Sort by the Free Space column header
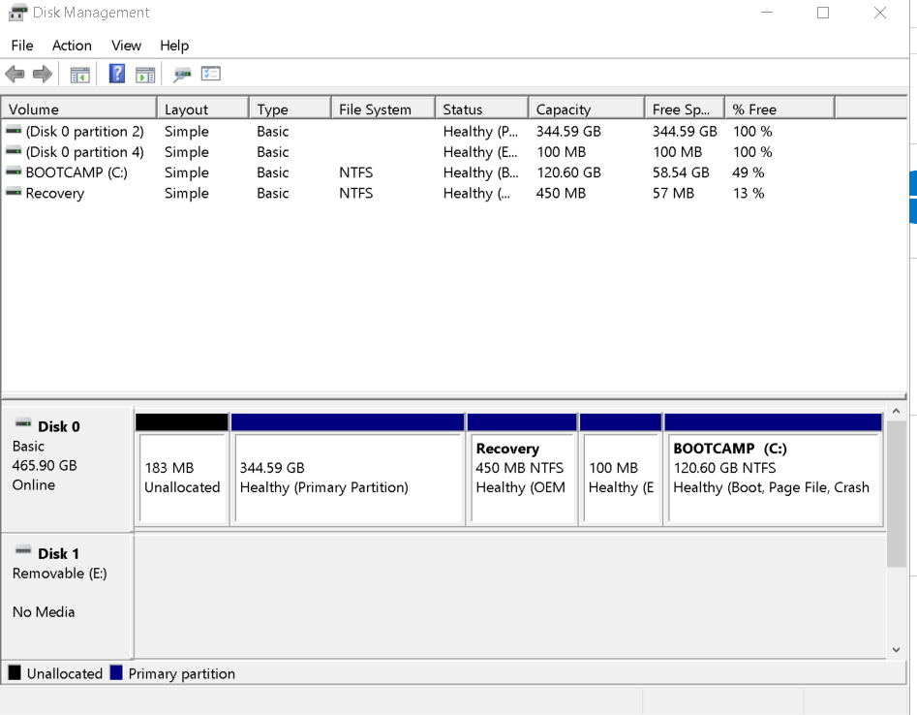The image size is (917, 715). (x=685, y=109)
